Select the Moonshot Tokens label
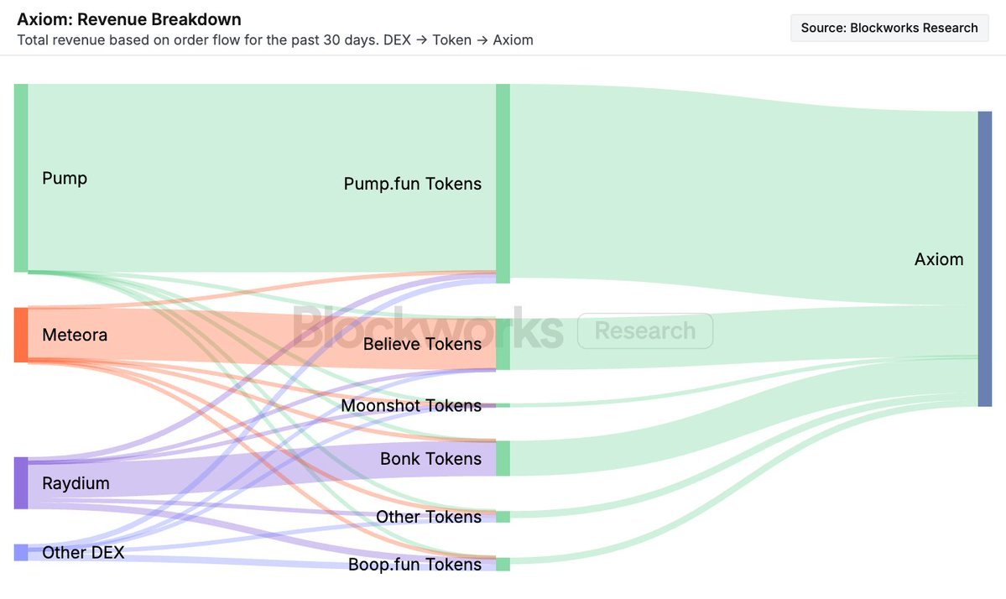Viewport: 1006px width, 599px height. coord(411,406)
